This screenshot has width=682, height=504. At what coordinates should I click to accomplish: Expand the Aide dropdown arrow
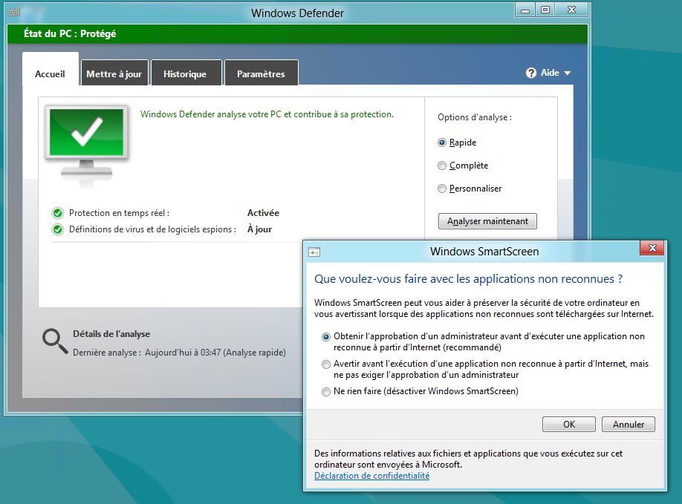pyautogui.click(x=567, y=73)
